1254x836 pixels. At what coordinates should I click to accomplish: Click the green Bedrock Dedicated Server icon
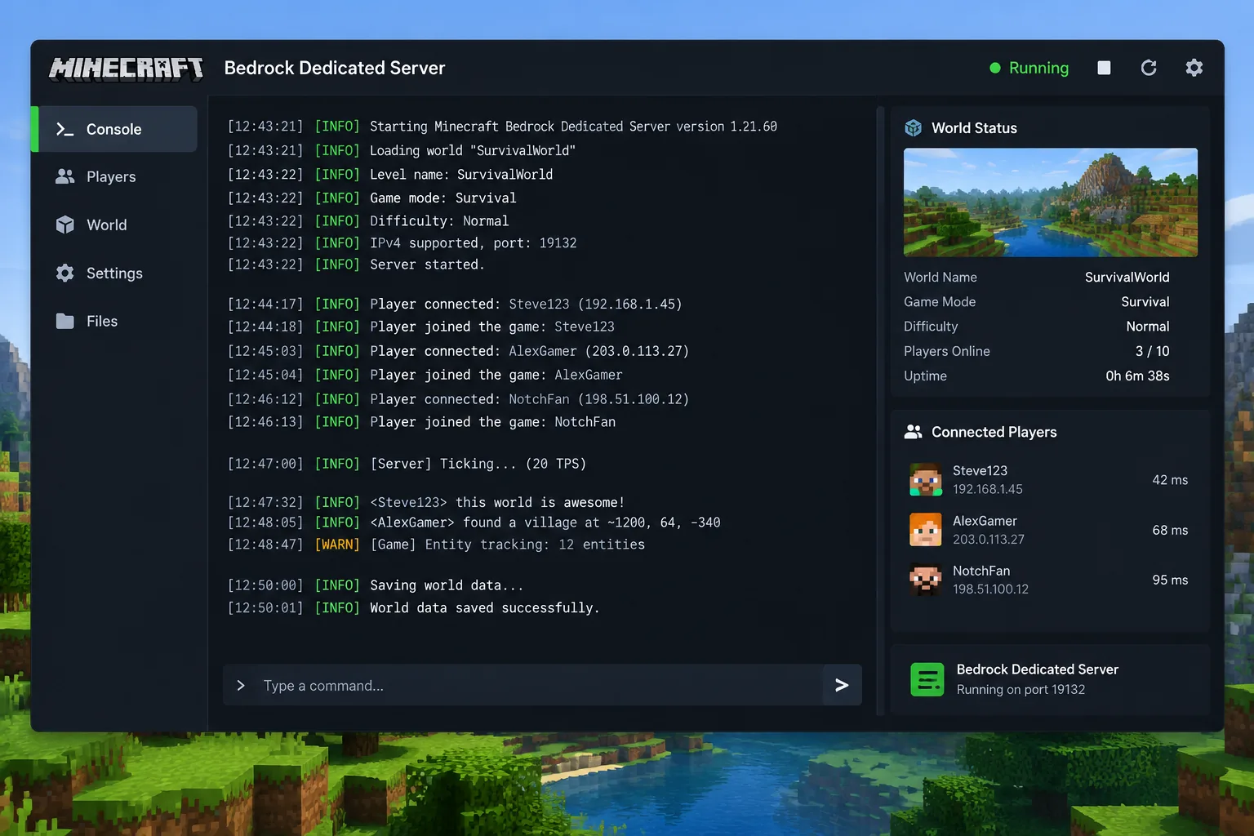coord(927,679)
